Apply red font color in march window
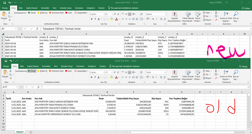The height and width of the screenshot is (134, 252). coord(117,19)
